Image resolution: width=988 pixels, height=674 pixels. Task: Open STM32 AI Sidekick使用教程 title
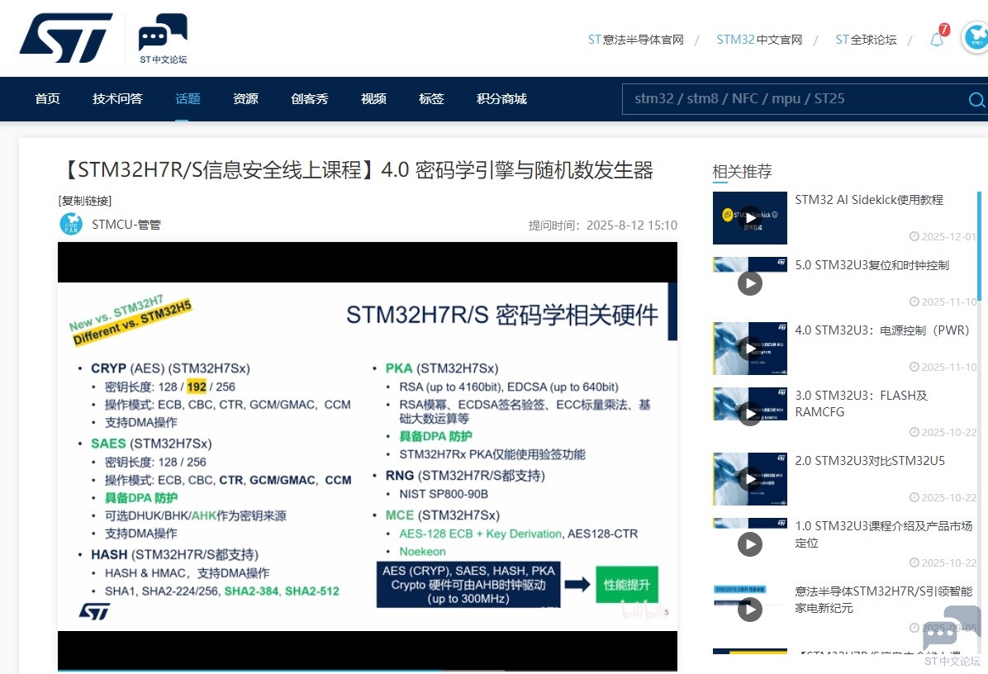869,200
